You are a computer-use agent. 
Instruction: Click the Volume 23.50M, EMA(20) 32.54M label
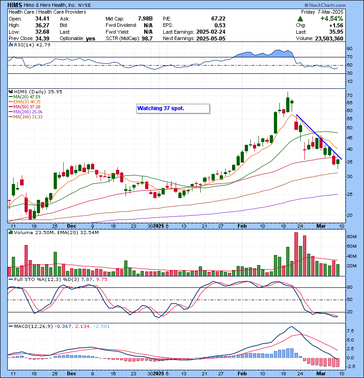tap(56, 232)
